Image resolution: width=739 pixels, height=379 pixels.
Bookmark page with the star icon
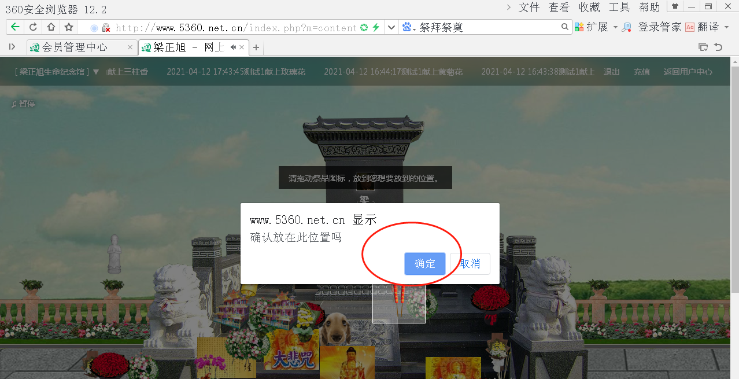click(x=69, y=27)
